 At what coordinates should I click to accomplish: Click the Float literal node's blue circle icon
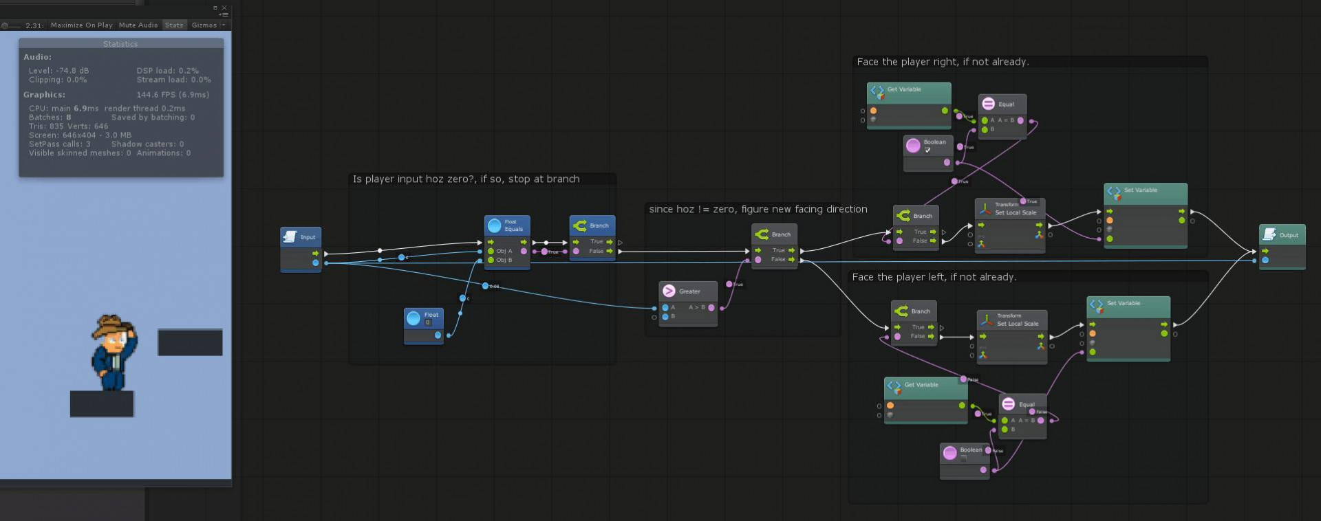click(x=414, y=318)
